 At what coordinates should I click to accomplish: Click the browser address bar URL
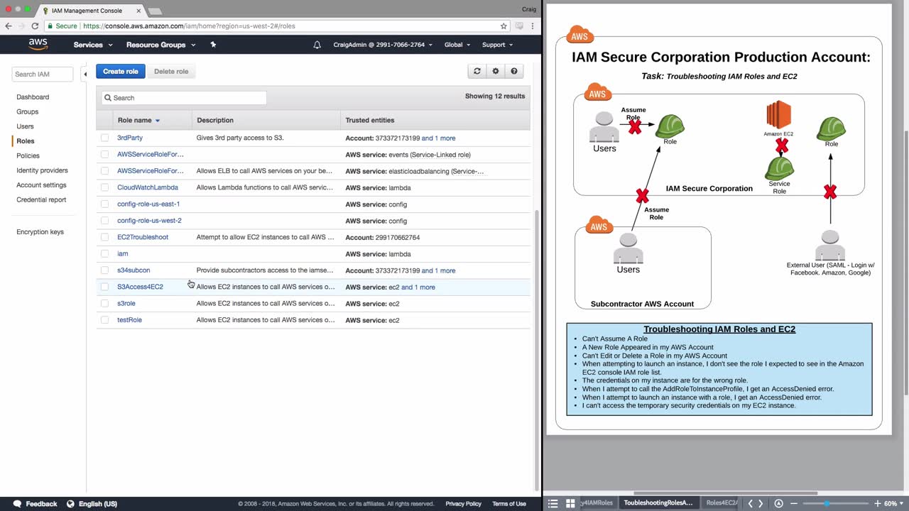click(x=189, y=26)
